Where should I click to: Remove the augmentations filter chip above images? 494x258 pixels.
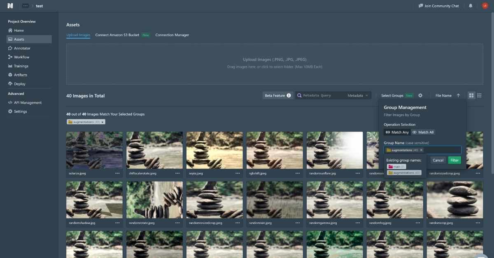tap(103, 122)
